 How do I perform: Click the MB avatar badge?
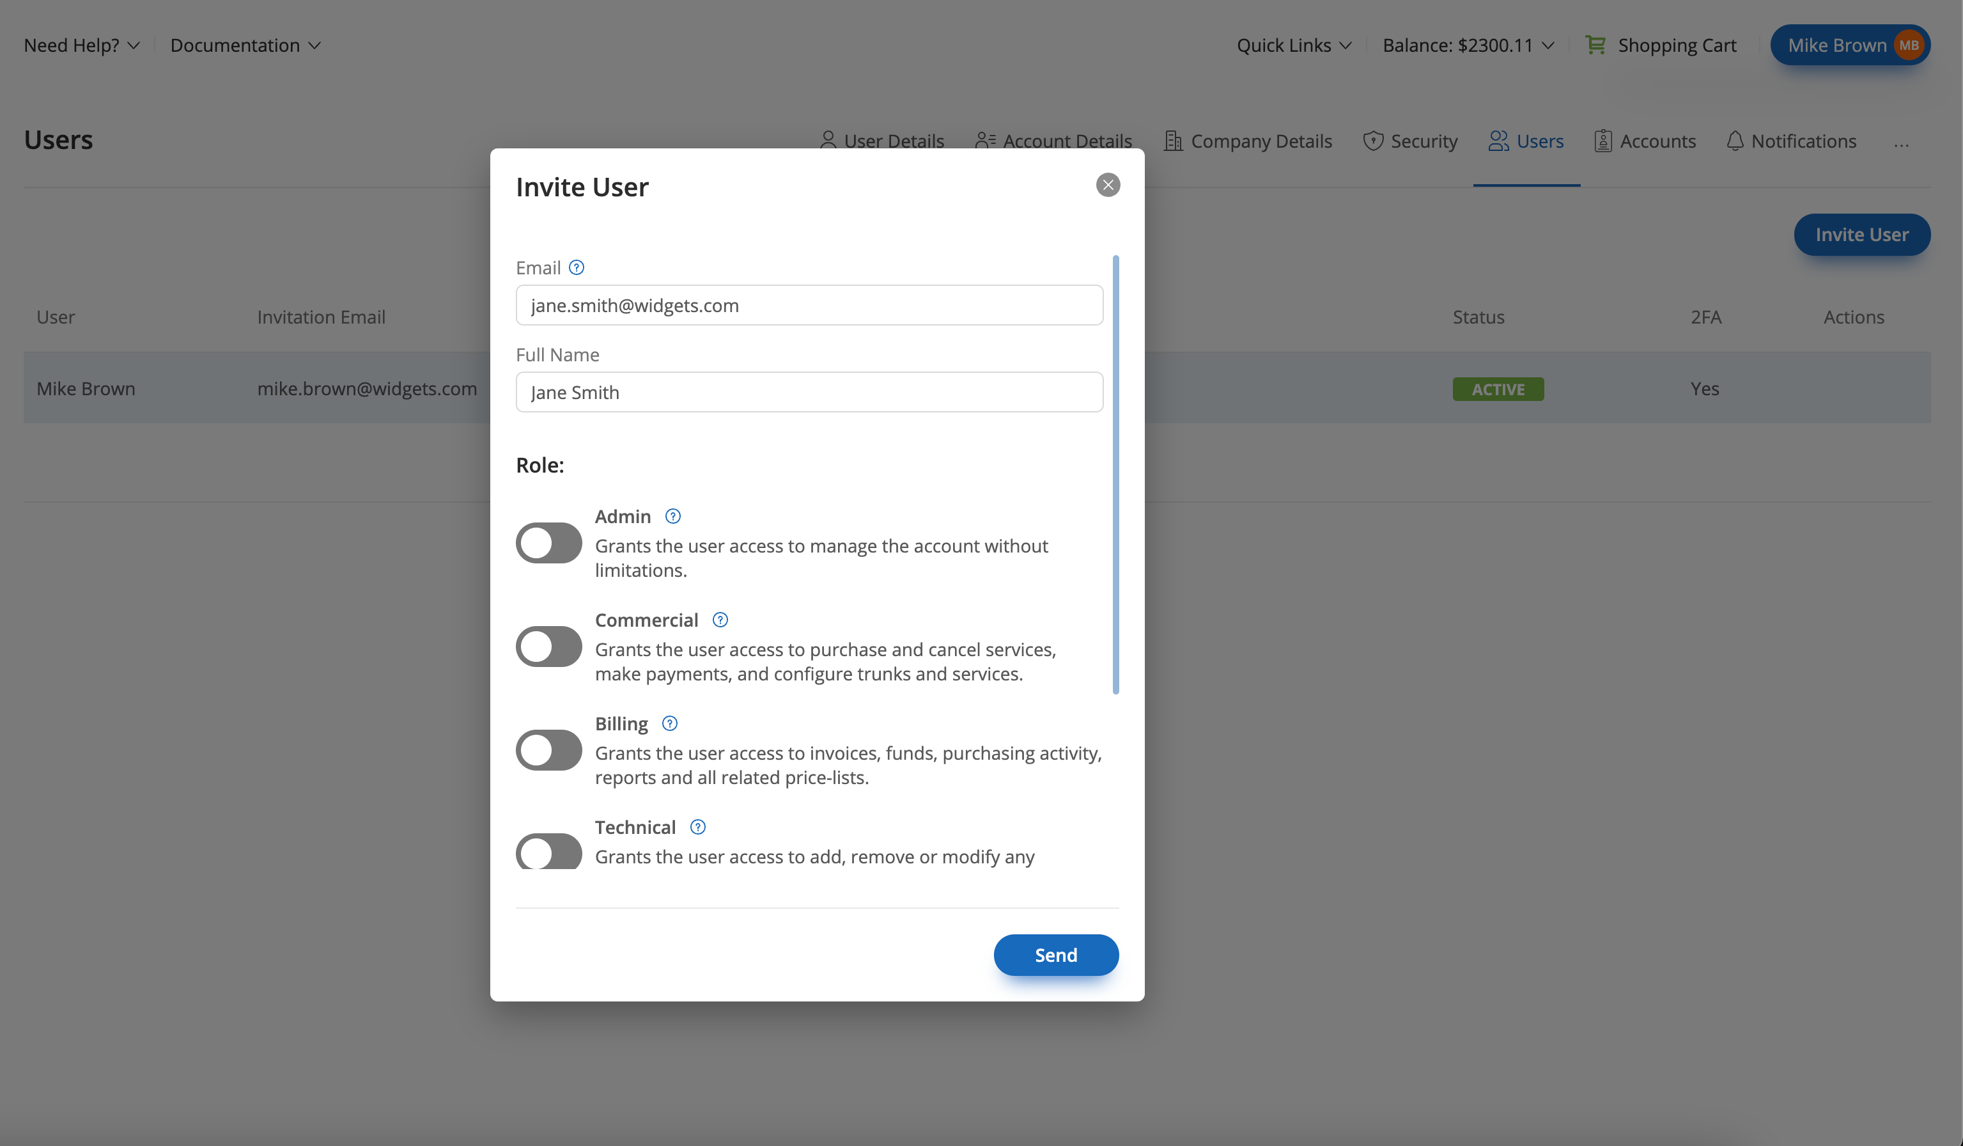point(1909,45)
